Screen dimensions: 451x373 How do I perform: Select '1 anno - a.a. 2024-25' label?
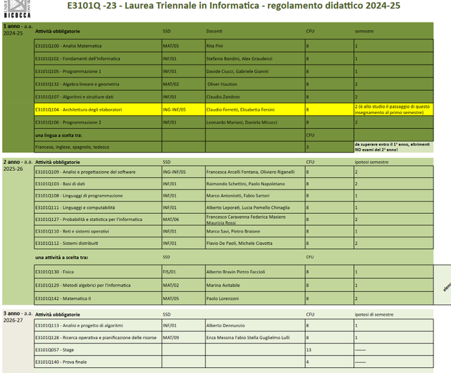point(18,30)
